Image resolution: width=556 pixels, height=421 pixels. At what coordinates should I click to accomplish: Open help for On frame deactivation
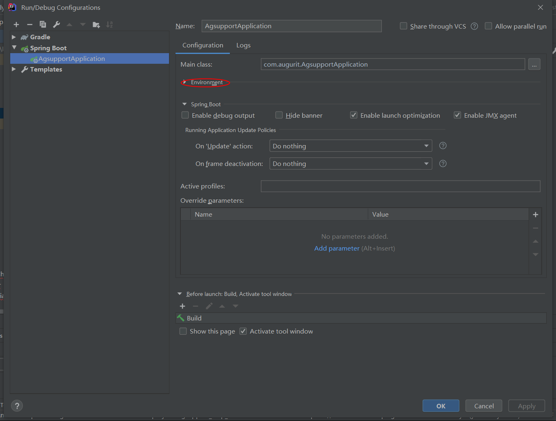click(x=443, y=163)
